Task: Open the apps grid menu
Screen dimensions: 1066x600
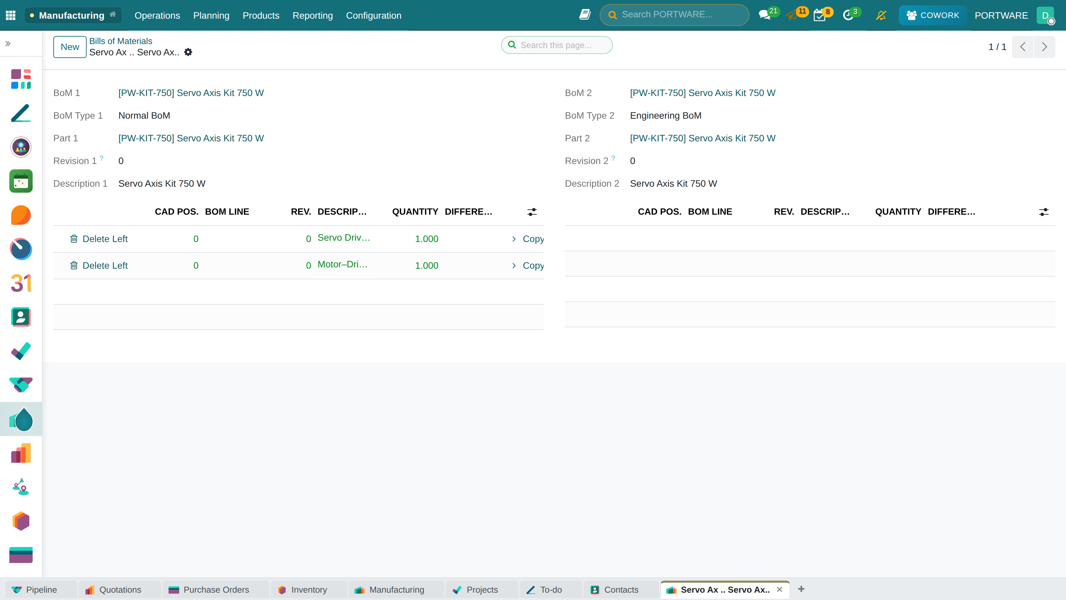Action: coord(11,15)
